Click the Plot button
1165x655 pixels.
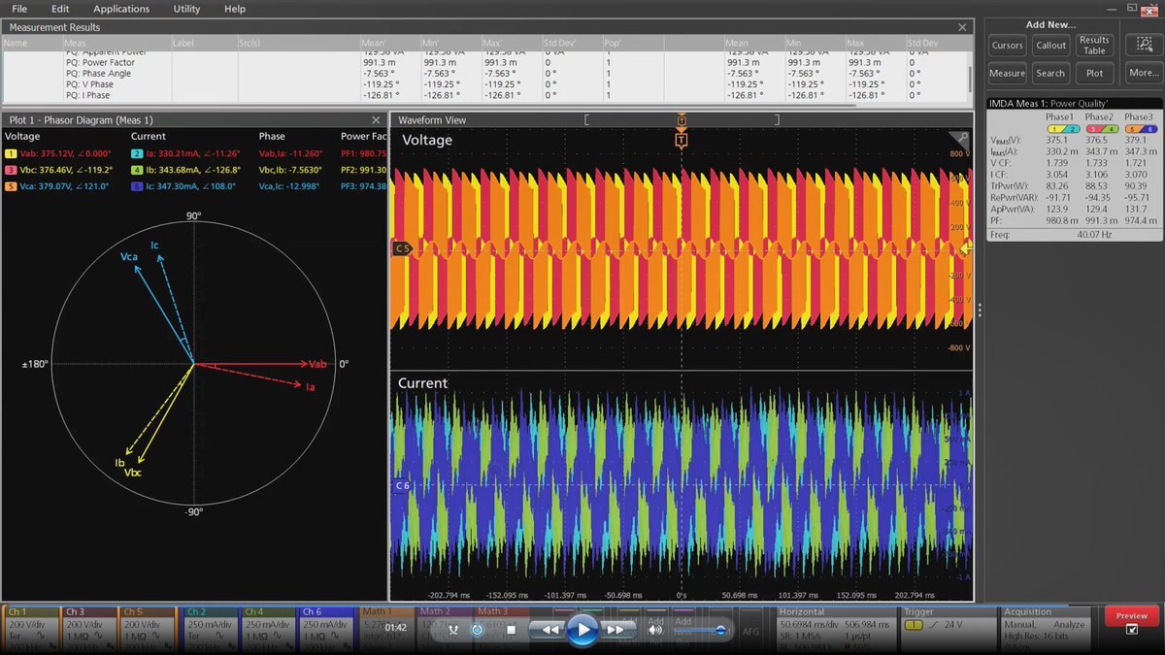tap(1094, 73)
